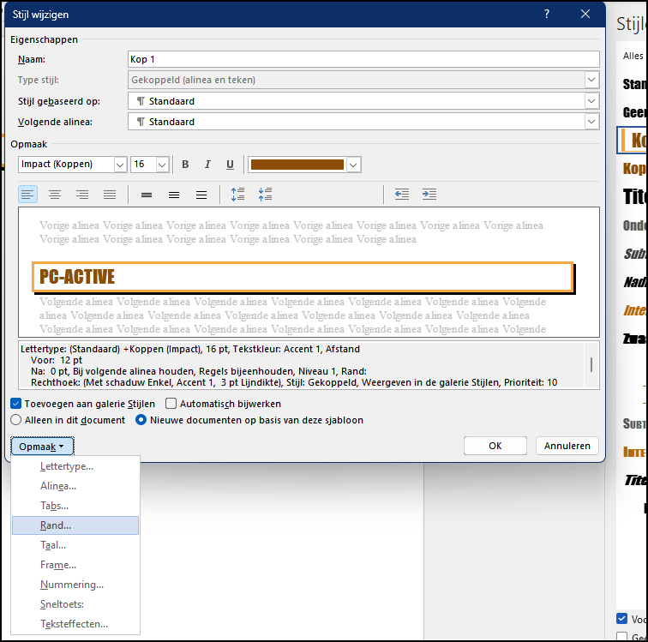Open Stijl gebaseerd op dropdown

[591, 101]
